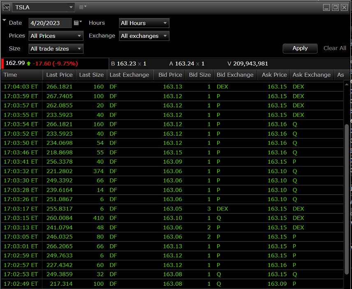Click last price 234.0698
352x289 pixels.
point(60,143)
